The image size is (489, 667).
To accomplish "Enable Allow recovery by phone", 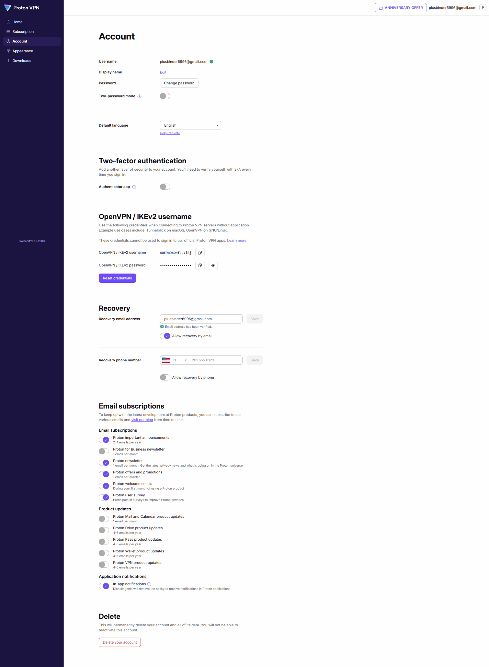I will click(165, 377).
